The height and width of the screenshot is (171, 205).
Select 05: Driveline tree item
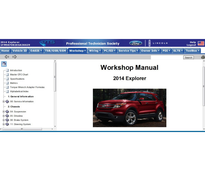pos(16,116)
